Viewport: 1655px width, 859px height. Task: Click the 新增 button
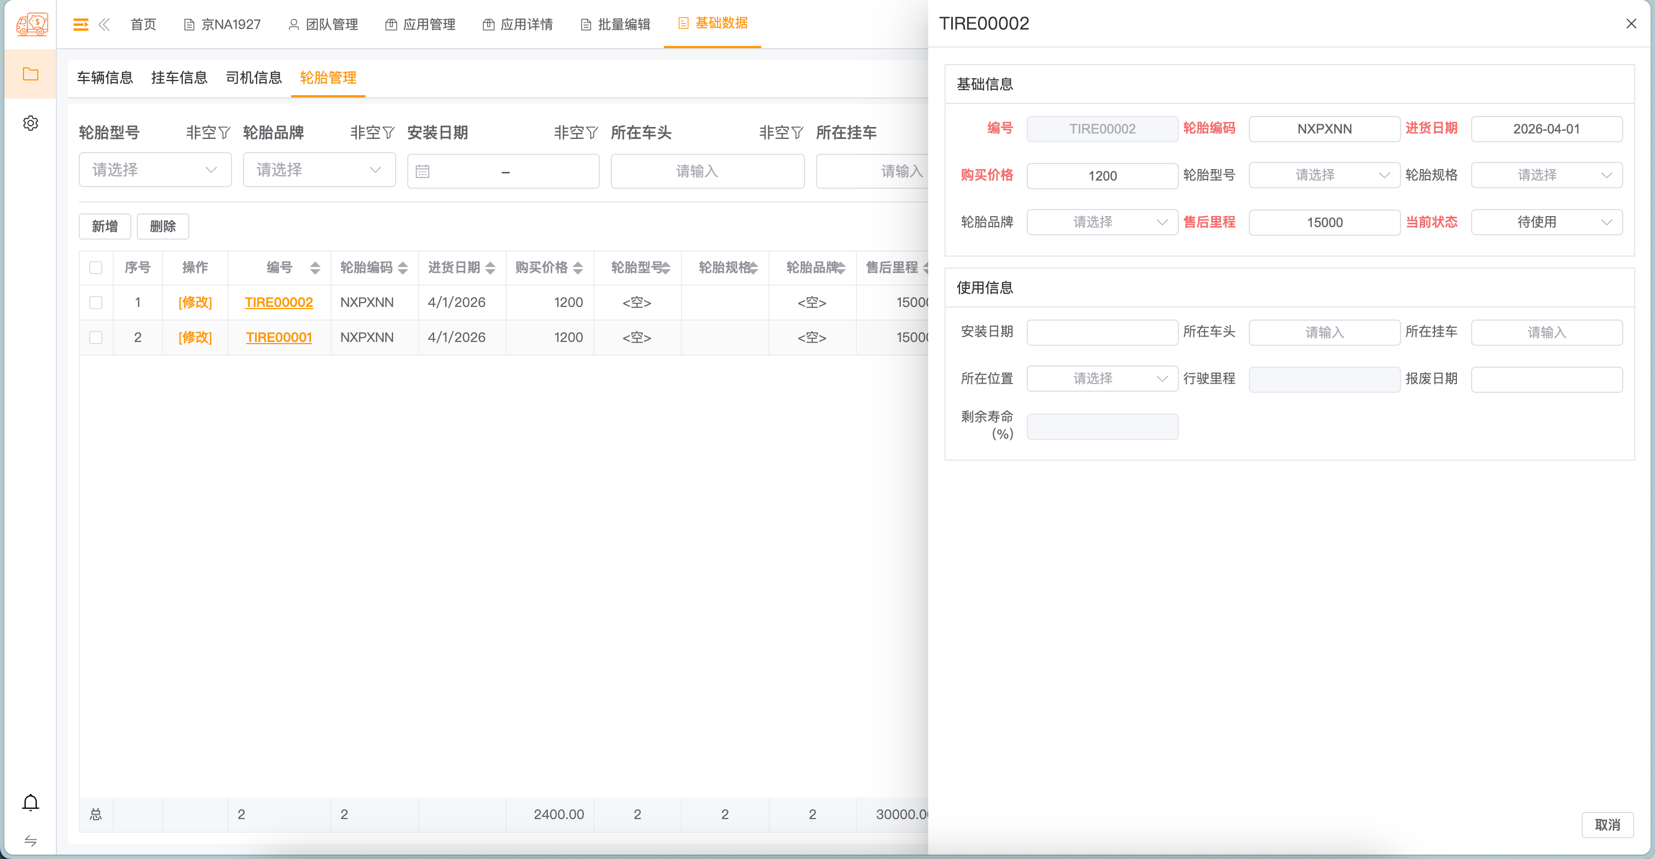tap(104, 226)
